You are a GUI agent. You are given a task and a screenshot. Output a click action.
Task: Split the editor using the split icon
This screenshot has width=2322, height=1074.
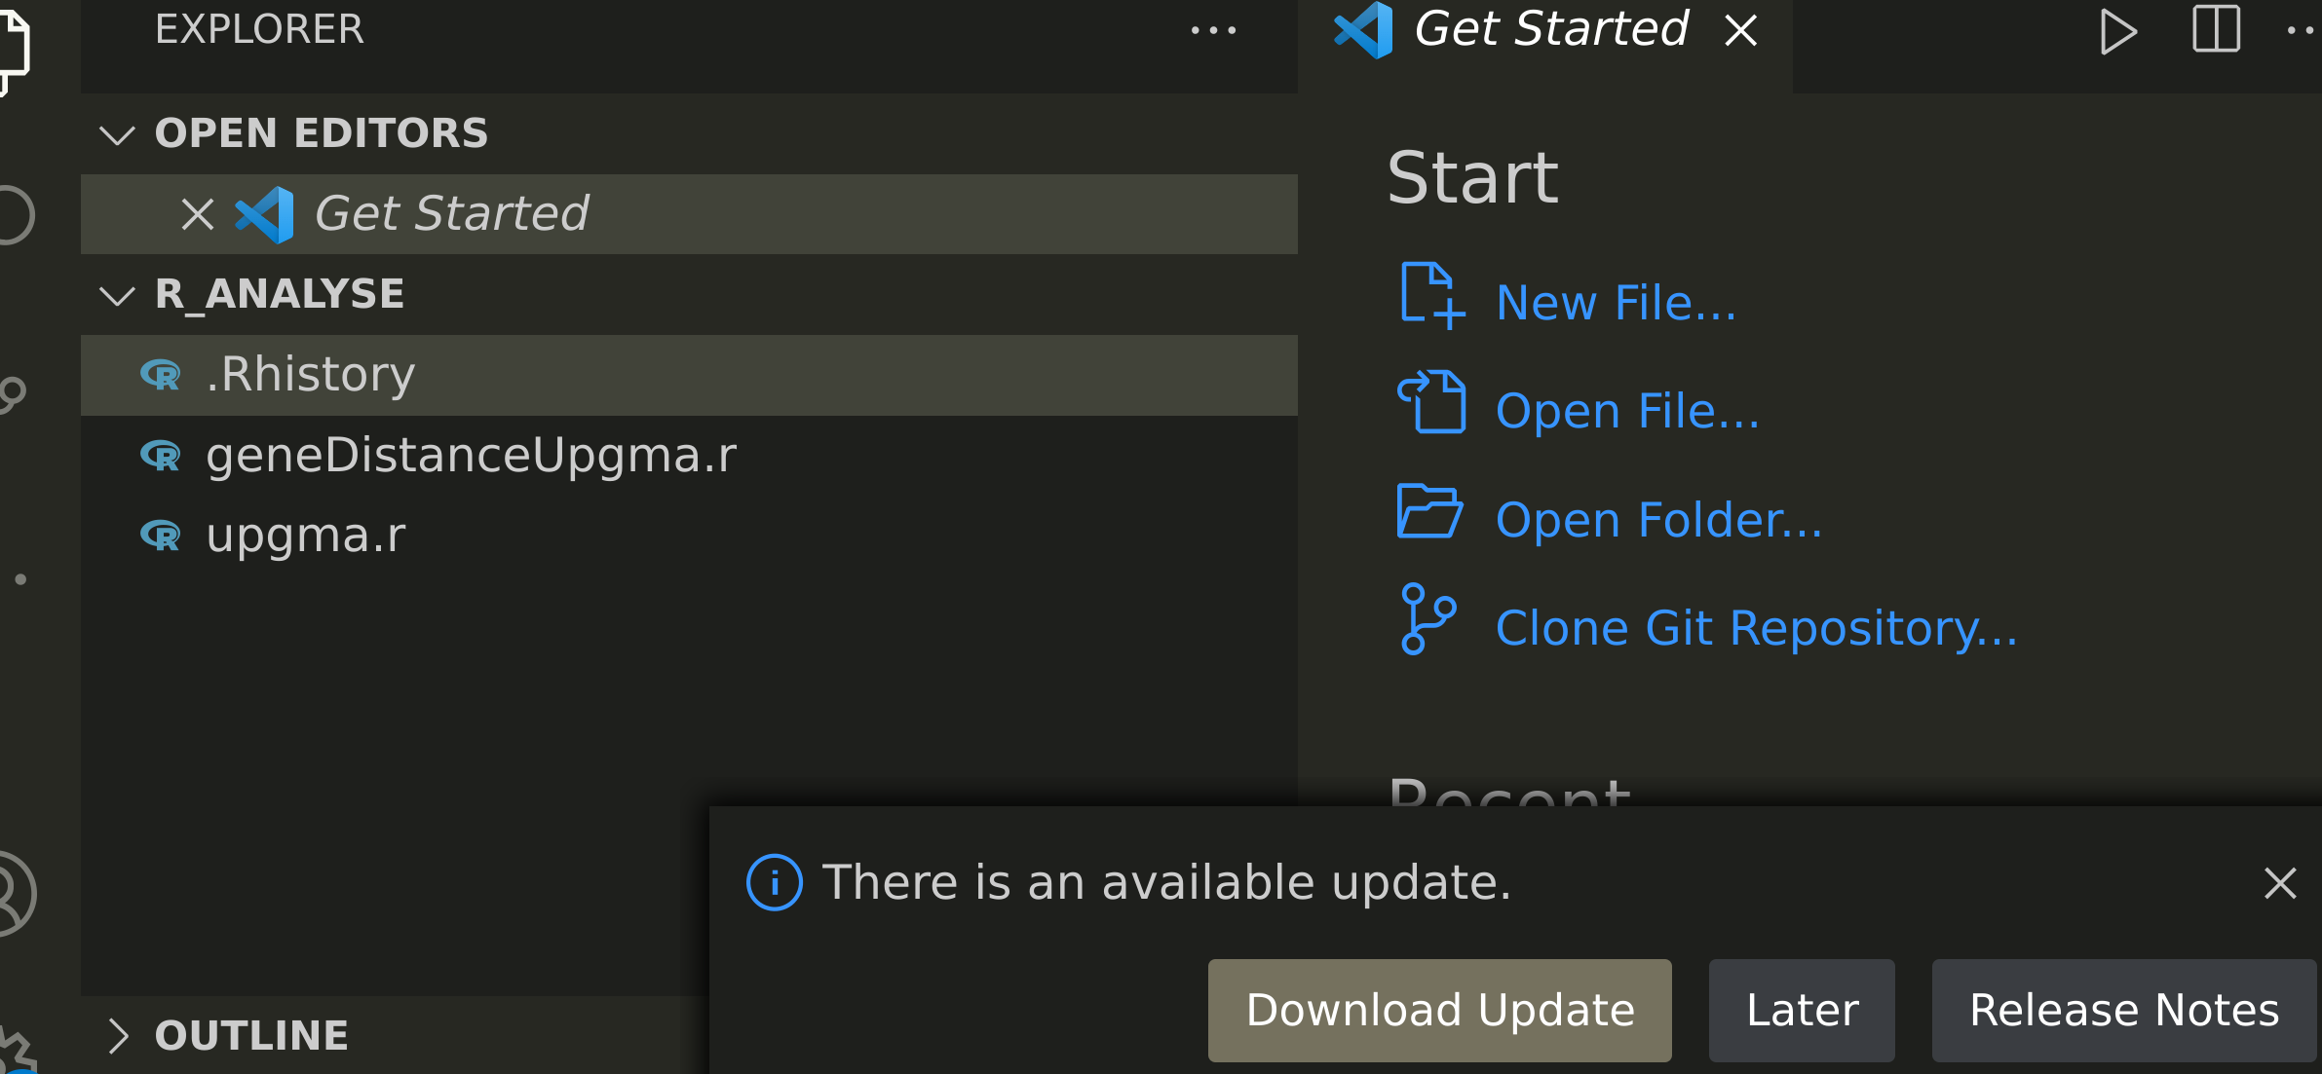[2216, 30]
